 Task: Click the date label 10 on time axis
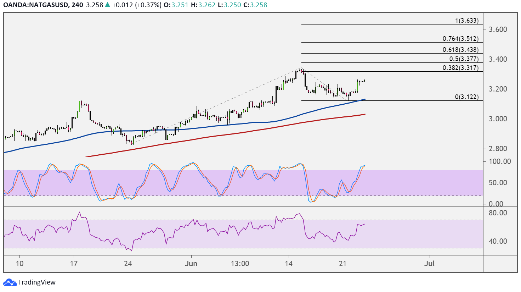(x=19, y=264)
